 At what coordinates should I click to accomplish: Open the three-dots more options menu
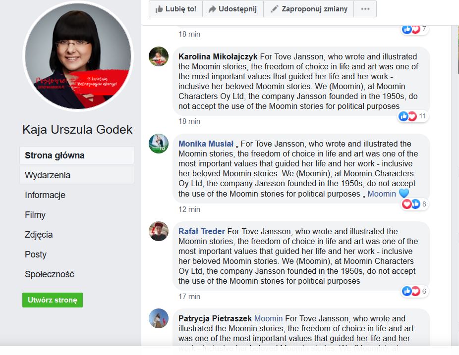click(365, 9)
